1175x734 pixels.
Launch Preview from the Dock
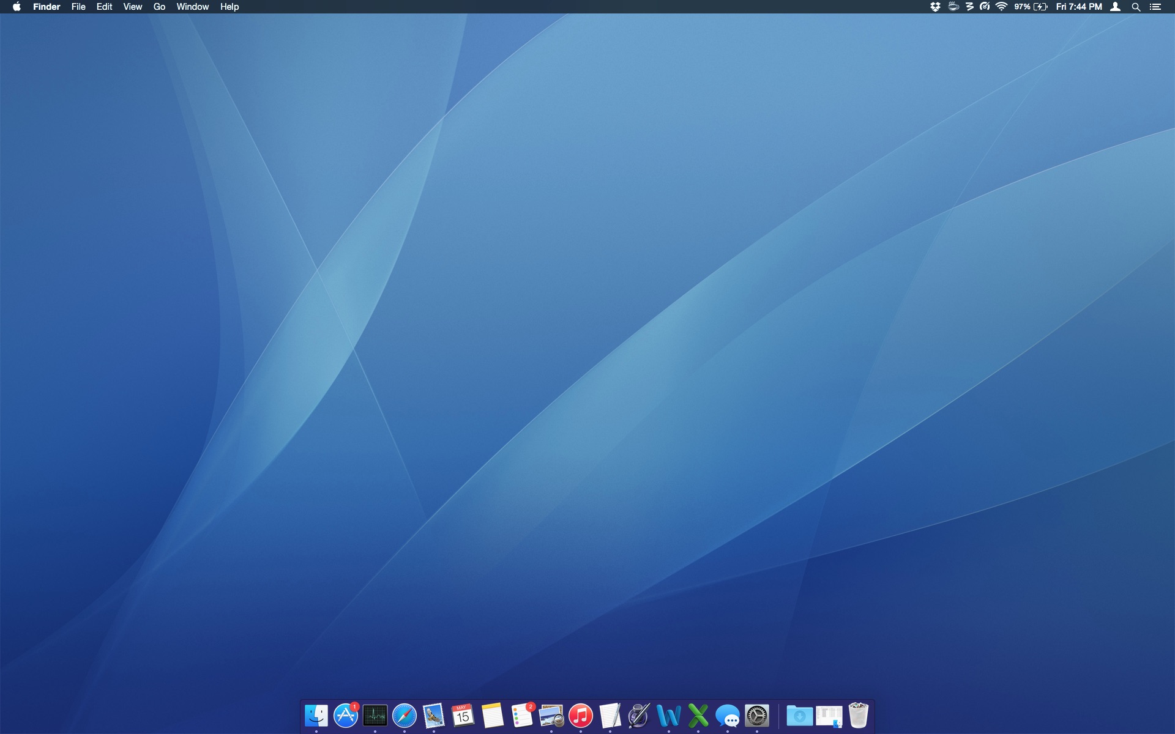pos(551,715)
